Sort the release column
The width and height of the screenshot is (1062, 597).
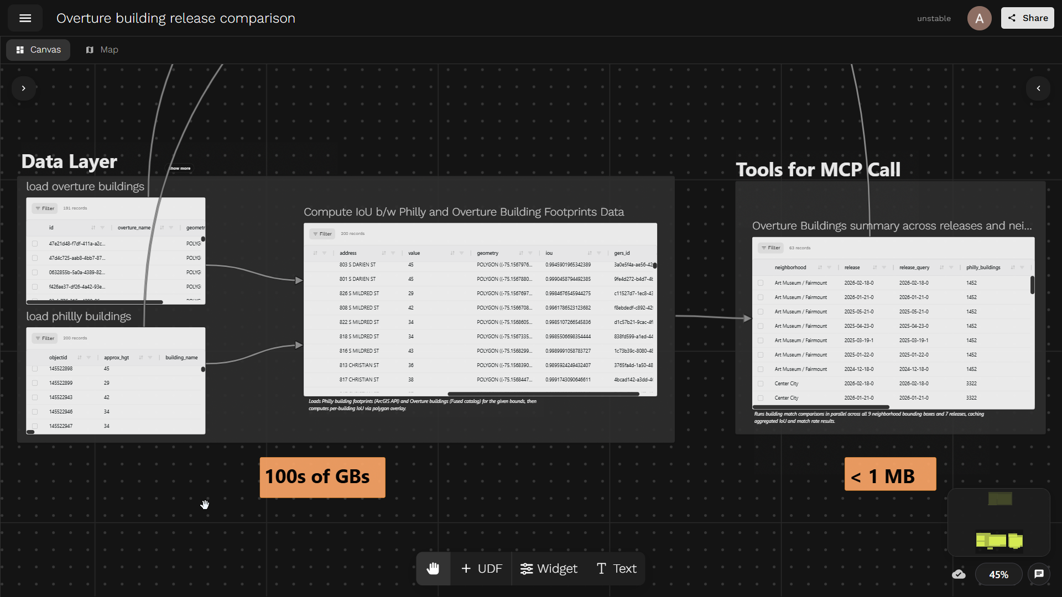pyautogui.click(x=874, y=268)
